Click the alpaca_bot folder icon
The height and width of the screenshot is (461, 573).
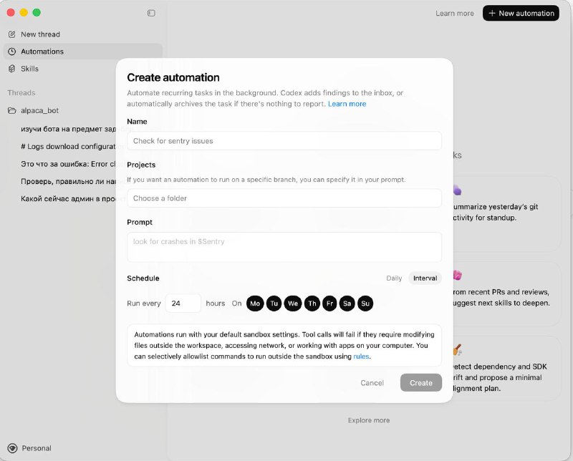click(11, 111)
